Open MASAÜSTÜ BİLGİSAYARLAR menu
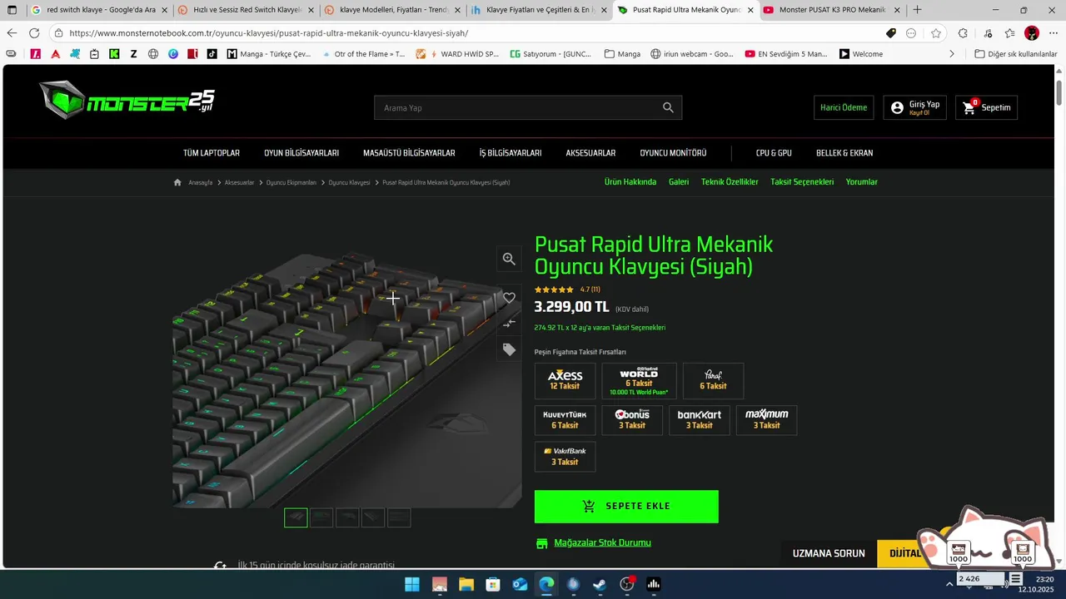This screenshot has height=599, width=1066. pos(409,153)
